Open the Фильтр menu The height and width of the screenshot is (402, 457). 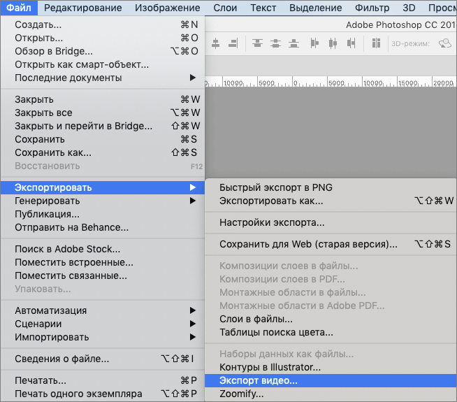[372, 8]
